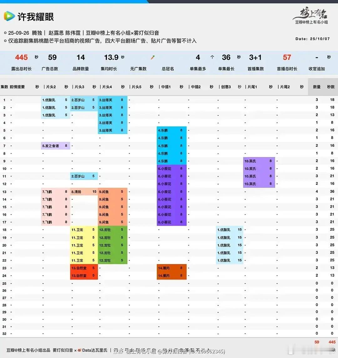Click the 片尾1 column header

coord(252,87)
